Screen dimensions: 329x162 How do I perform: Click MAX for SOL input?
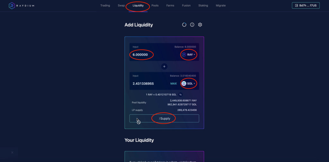[x=173, y=84]
